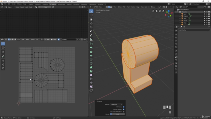Screen dimensions: 211x119
Task: Click the outliner search field
Action: [192, 7]
